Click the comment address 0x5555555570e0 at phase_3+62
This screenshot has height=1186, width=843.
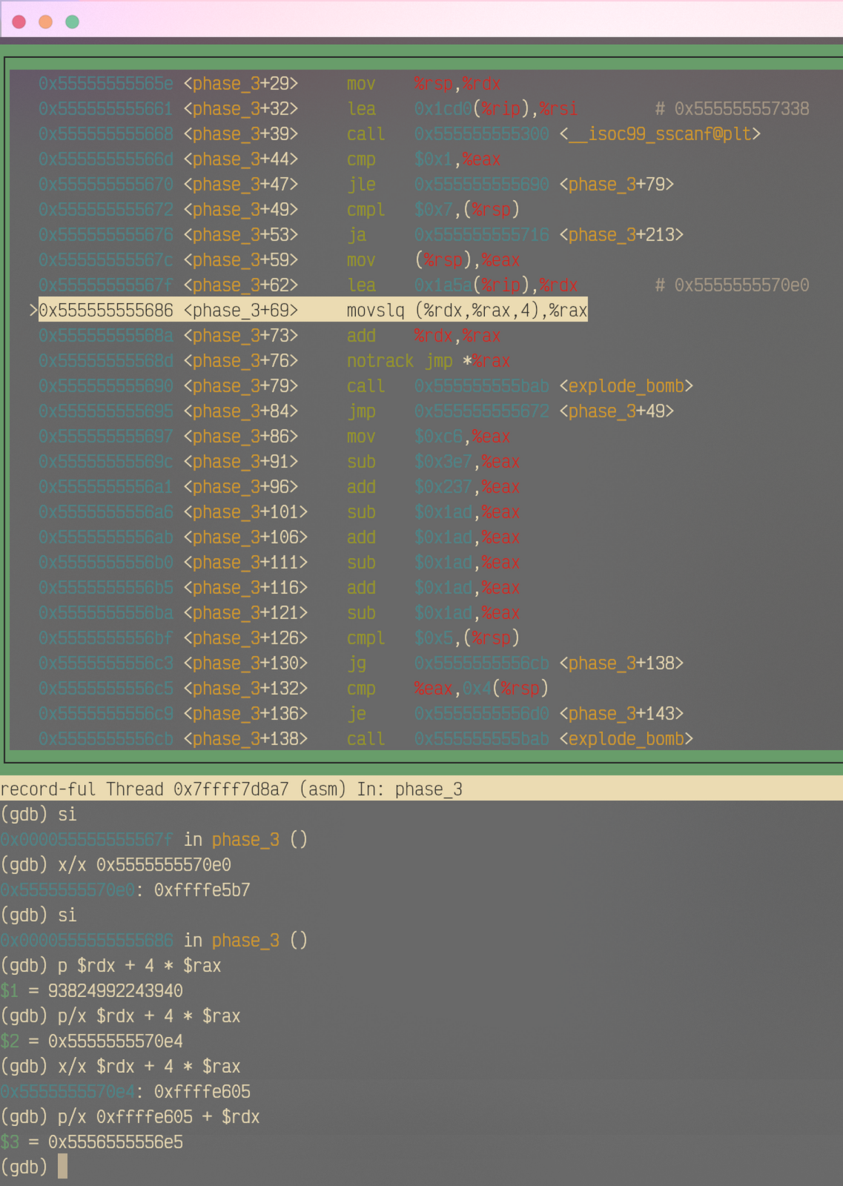click(x=741, y=285)
